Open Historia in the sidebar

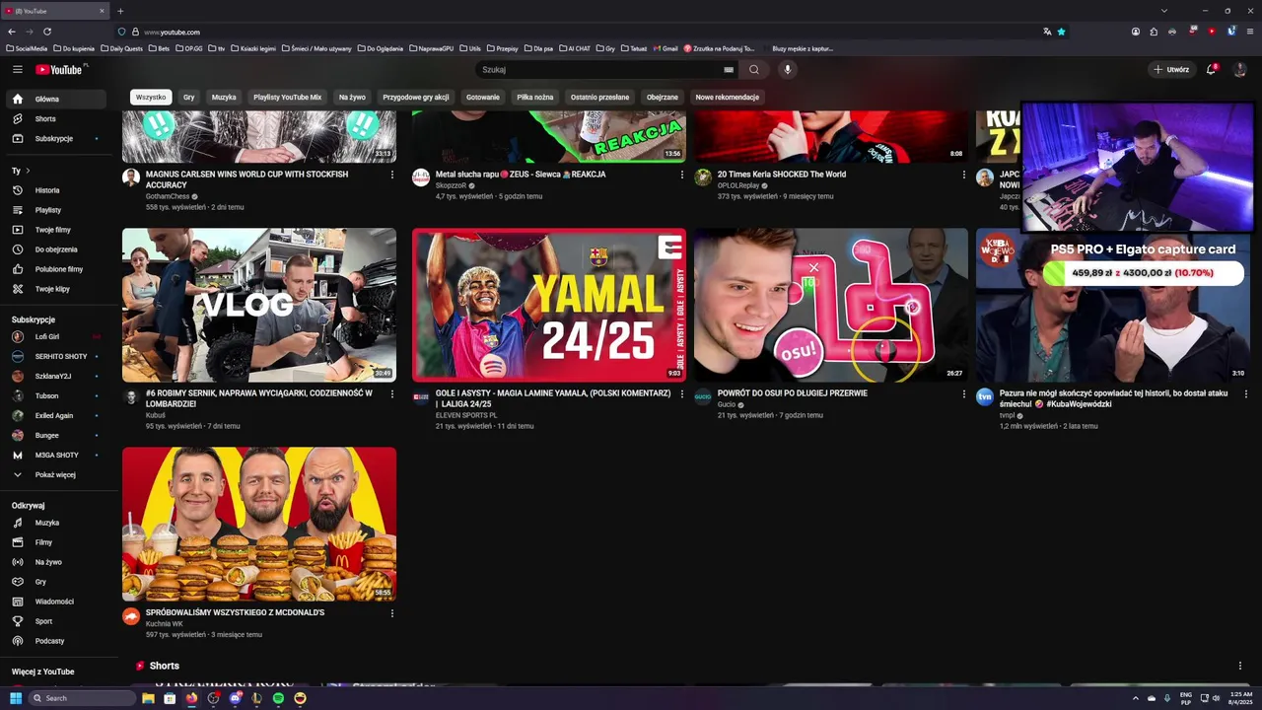[x=55, y=190]
